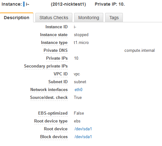
Task: Click the Root device type label
Action: [x=51, y=121]
